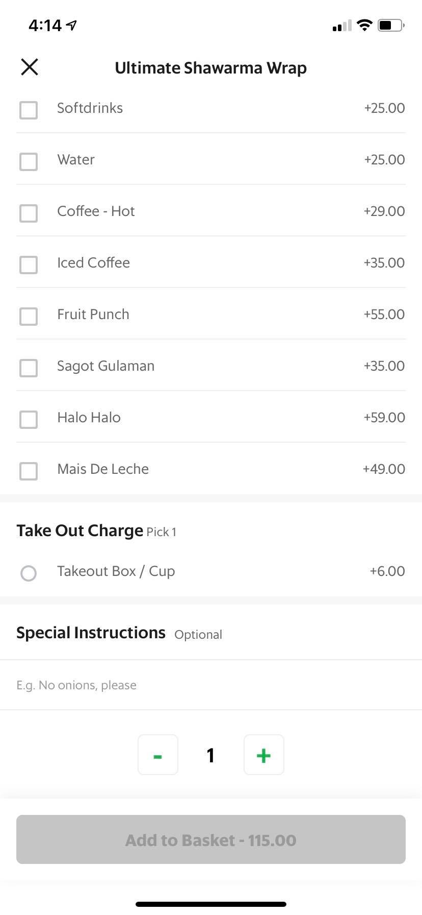Tap the Add to Basket button

pos(211,839)
